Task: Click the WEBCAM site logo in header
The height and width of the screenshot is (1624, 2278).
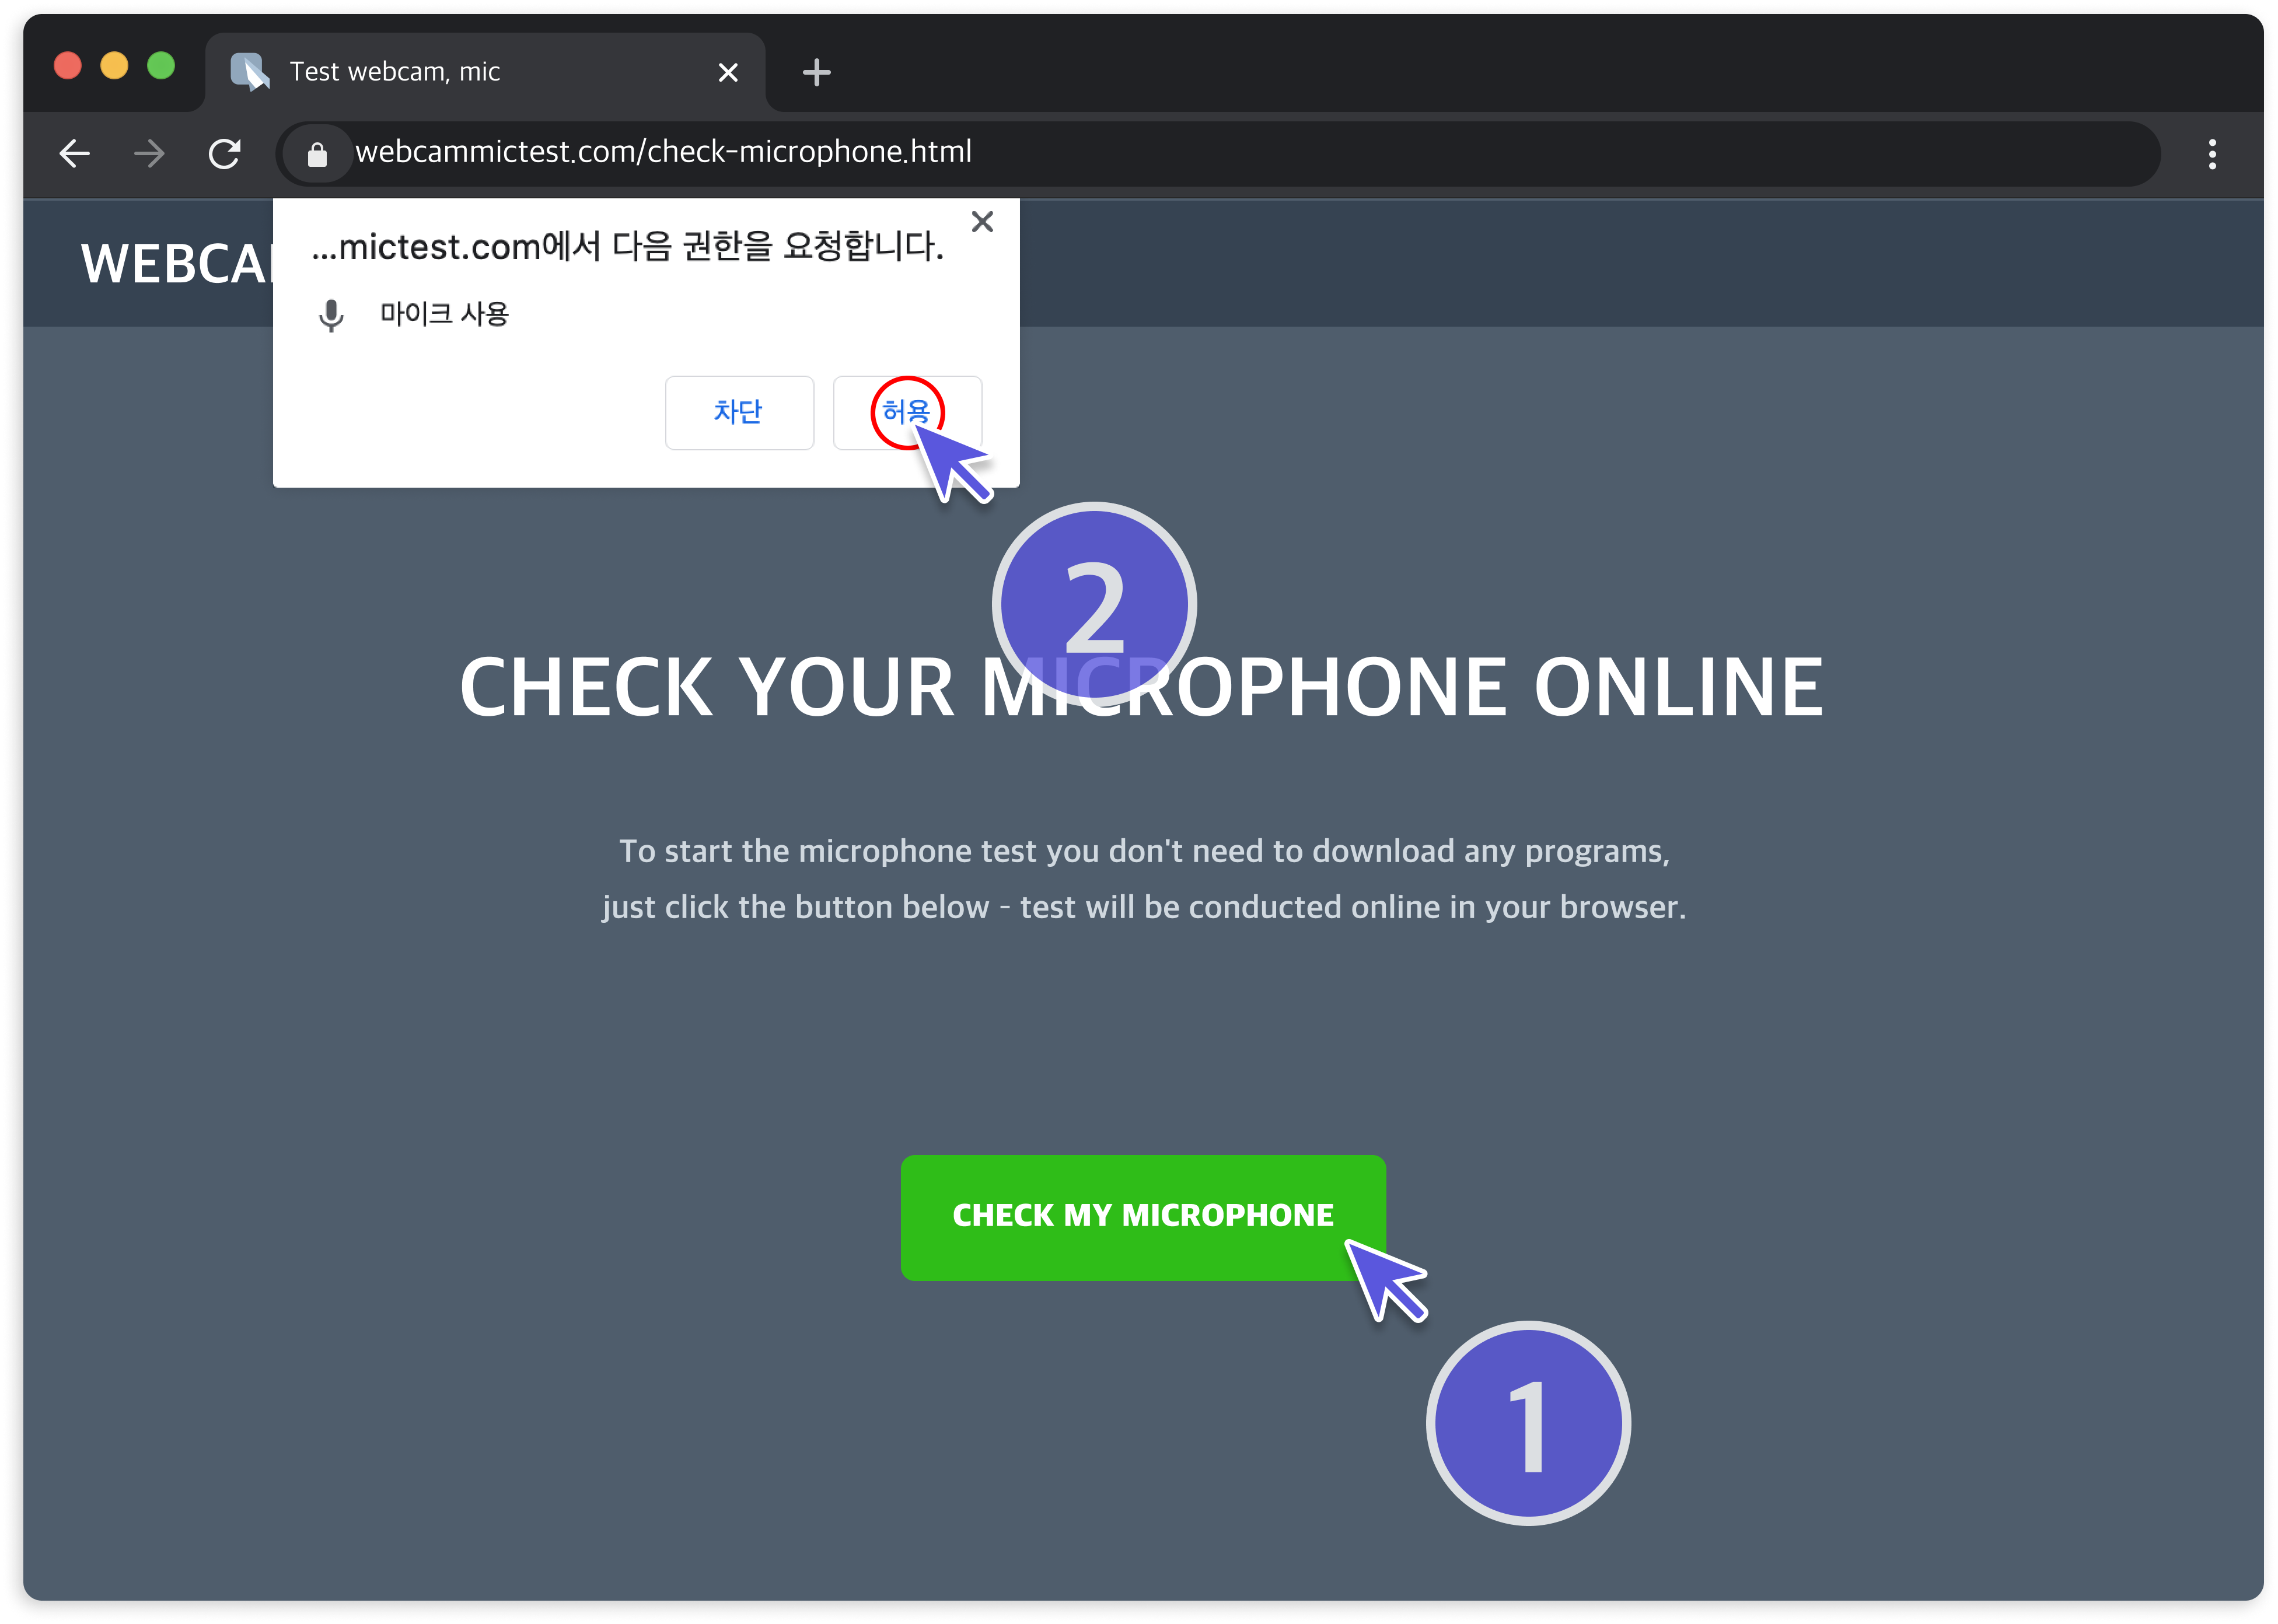Action: (176, 264)
